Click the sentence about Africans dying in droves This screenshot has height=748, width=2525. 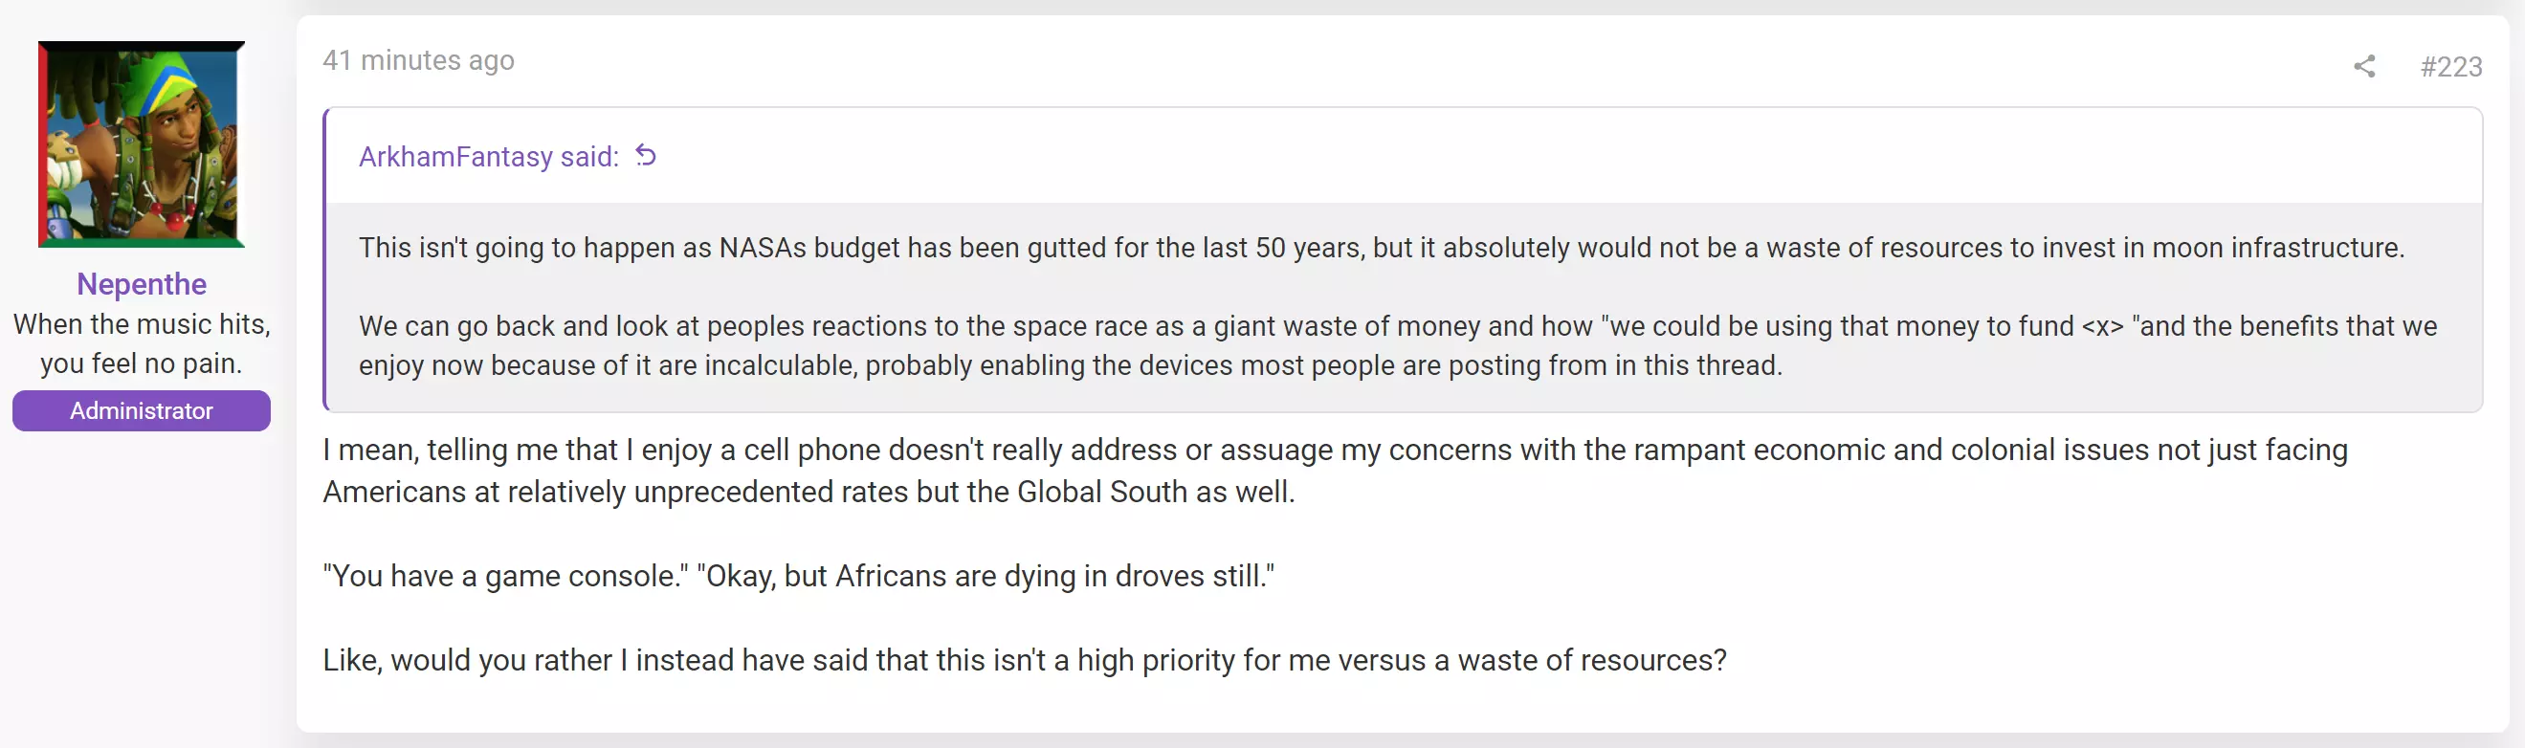(986, 577)
